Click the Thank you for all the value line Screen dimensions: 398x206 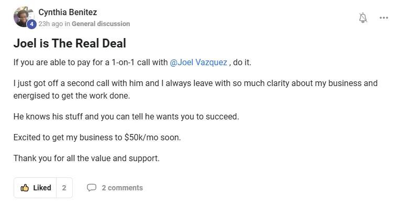coord(86,158)
